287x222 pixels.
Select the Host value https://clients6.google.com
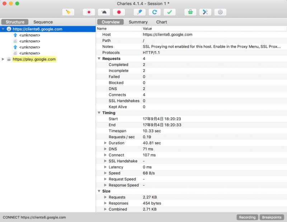point(168,34)
